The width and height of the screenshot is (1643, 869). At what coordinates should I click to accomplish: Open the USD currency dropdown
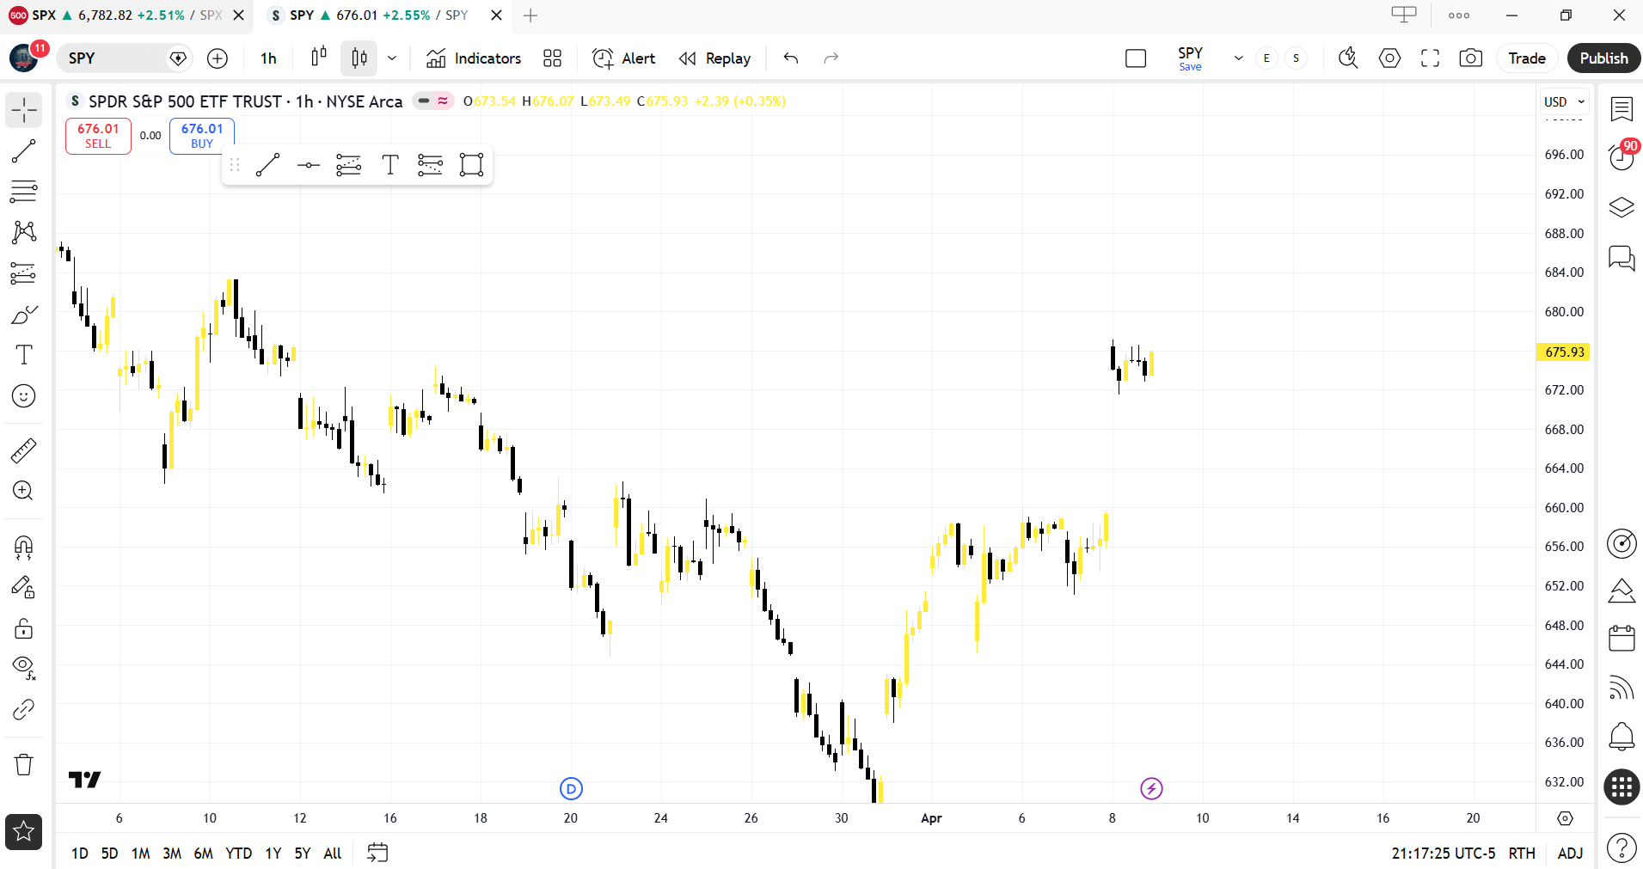click(1564, 101)
